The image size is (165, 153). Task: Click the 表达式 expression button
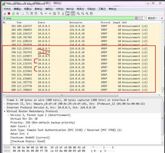coord(153,18)
